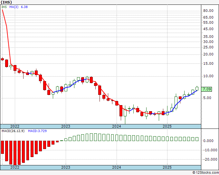219x175 pixels.
Task: Click the 10.00 price axis label
Action: pyautogui.click(x=208, y=76)
